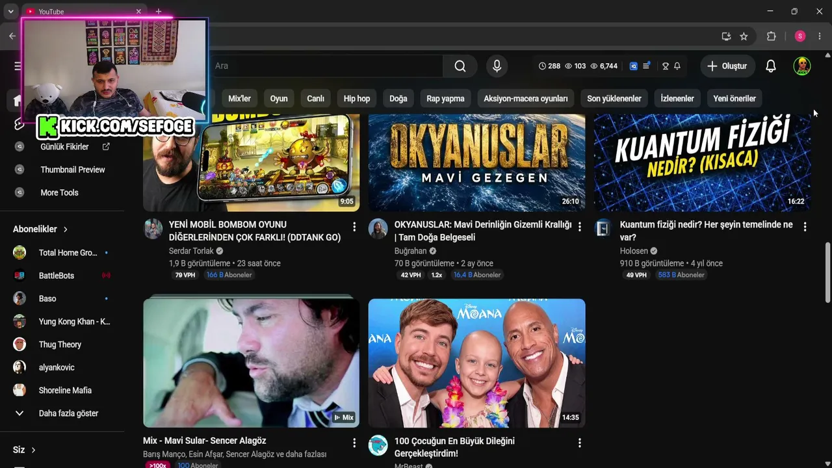Click the clock stat showing 288

coord(549,66)
